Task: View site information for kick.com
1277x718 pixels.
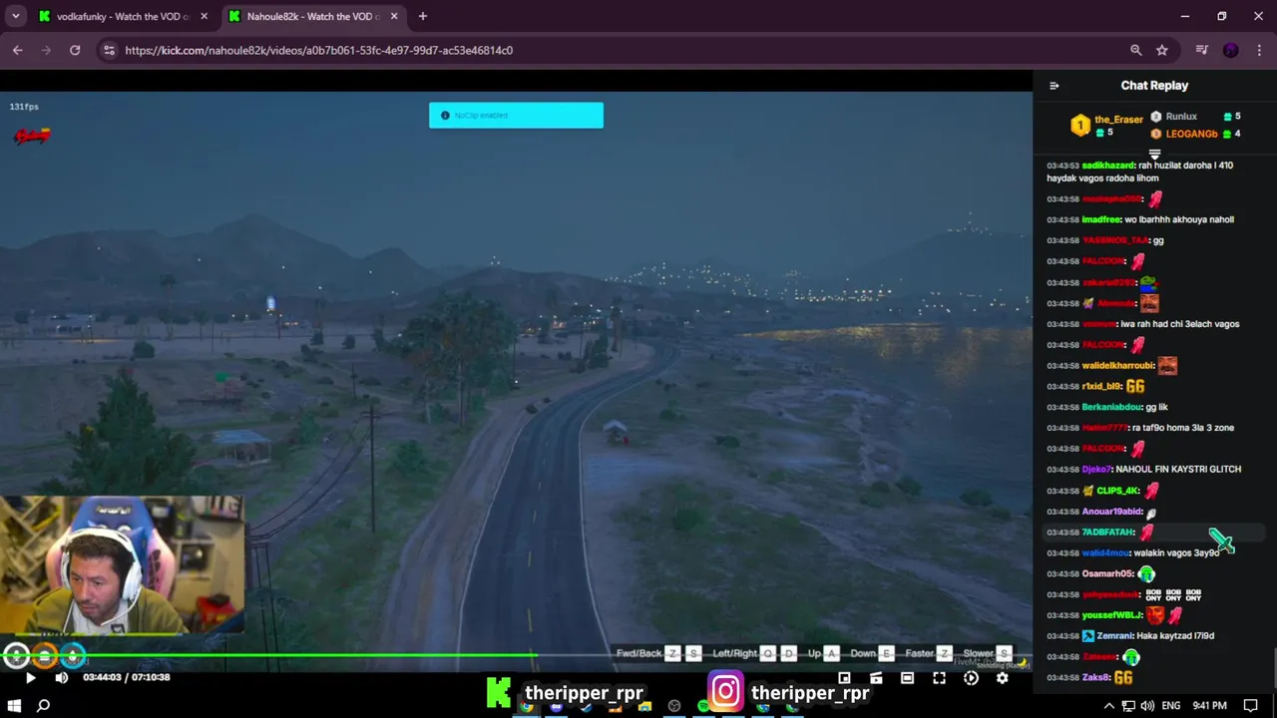Action: coord(110,50)
